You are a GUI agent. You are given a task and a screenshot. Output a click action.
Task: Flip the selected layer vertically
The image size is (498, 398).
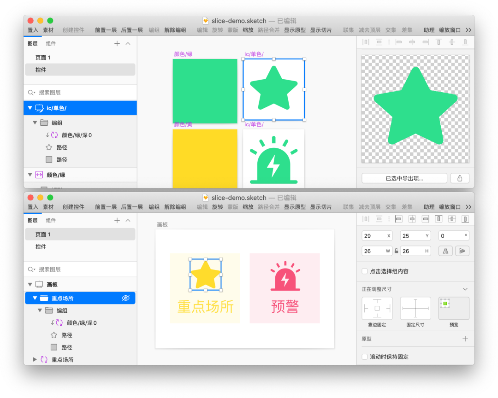click(462, 251)
